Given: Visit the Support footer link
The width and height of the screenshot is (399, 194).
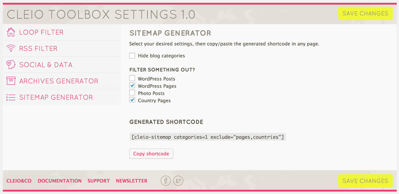Looking at the screenshot, I should (x=99, y=181).
